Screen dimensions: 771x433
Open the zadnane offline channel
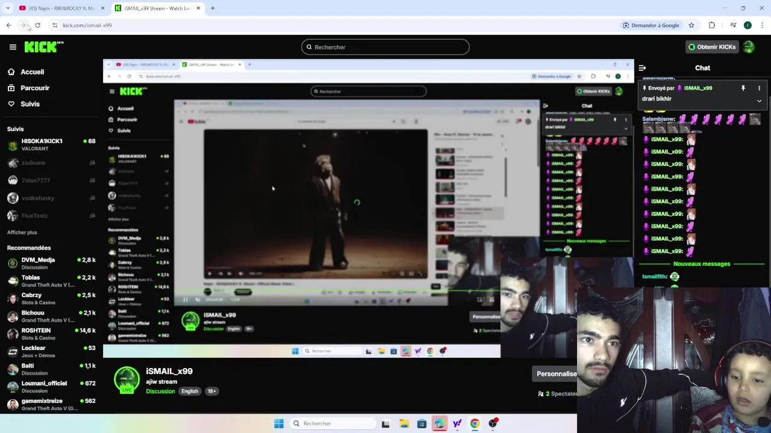51,162
